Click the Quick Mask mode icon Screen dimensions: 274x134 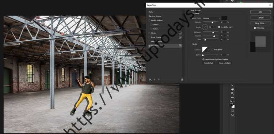(x=232, y=111)
